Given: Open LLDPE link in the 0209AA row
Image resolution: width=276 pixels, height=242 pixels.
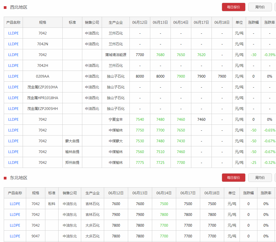Looking at the screenshot, I should point(13,76).
